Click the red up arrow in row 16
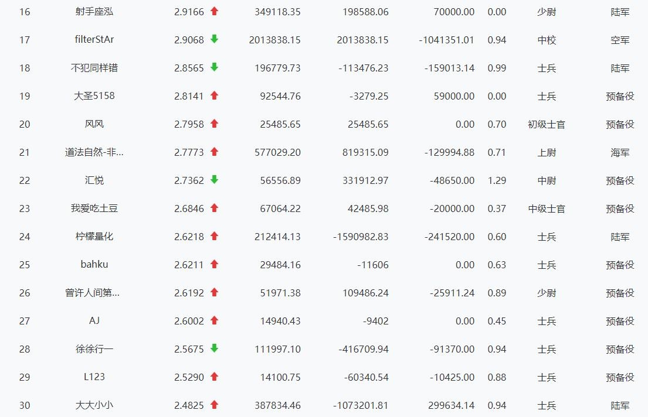The height and width of the screenshot is (417, 648). 214,11
